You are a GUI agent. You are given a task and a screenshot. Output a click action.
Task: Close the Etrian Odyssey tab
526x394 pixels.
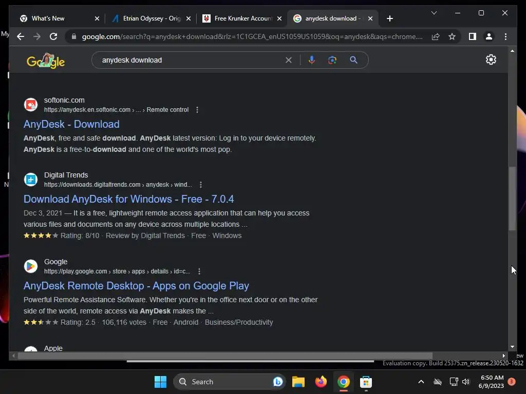point(189,18)
